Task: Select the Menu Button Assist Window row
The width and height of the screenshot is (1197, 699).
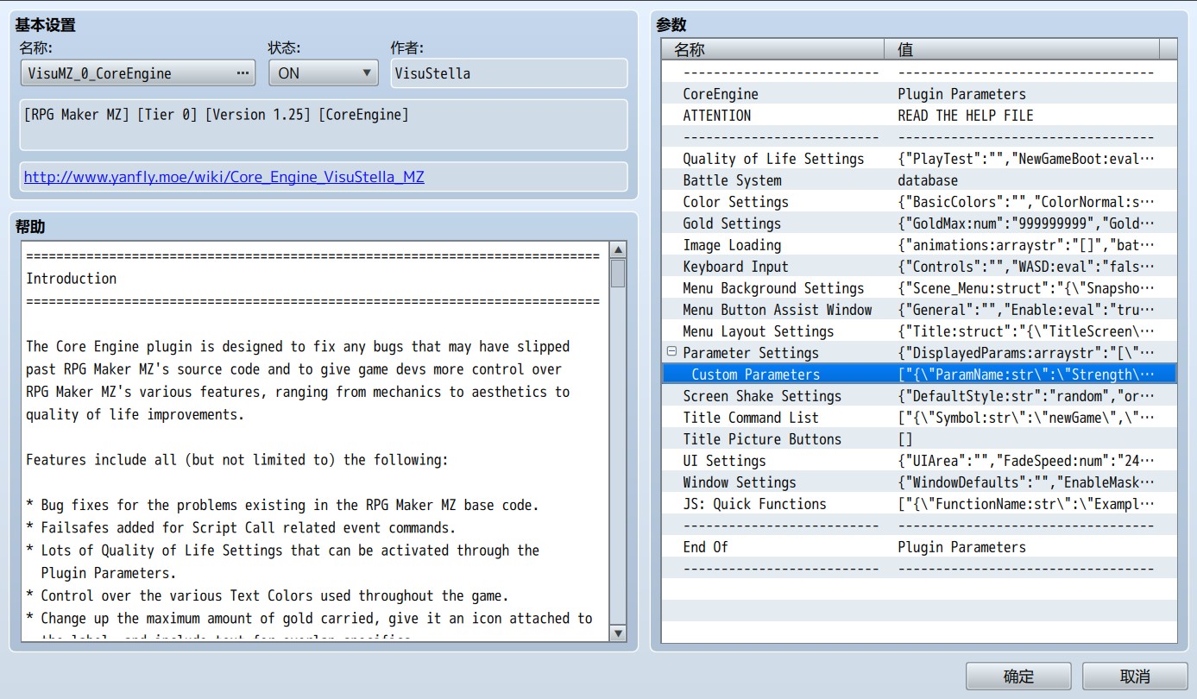Action: (919, 310)
